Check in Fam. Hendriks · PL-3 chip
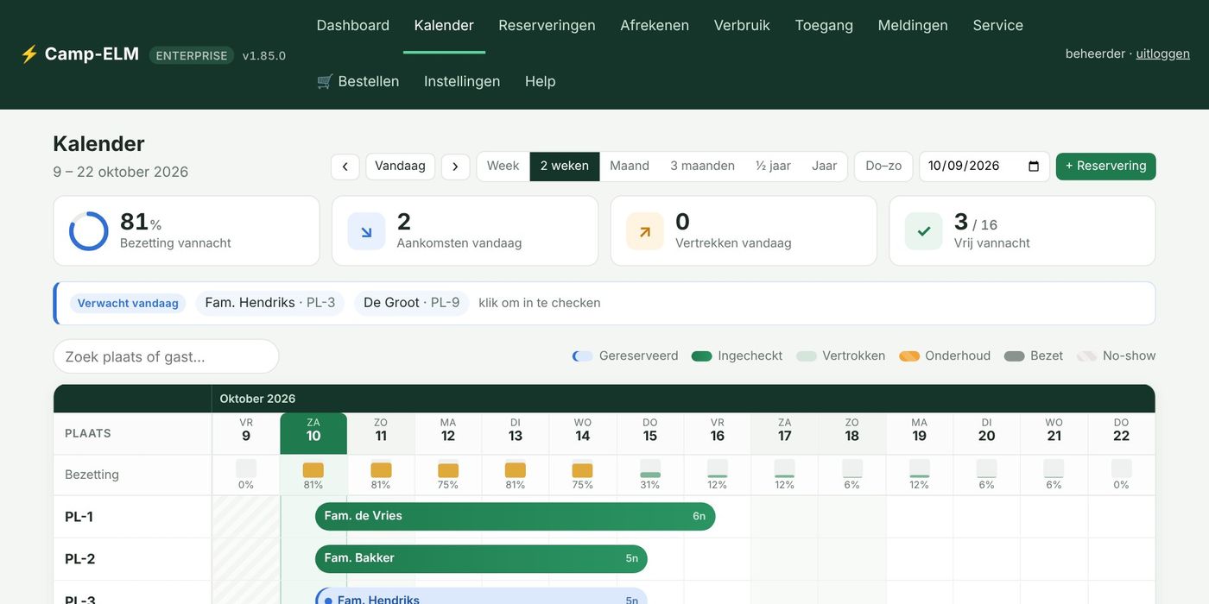The width and height of the screenshot is (1209, 604). (270, 303)
